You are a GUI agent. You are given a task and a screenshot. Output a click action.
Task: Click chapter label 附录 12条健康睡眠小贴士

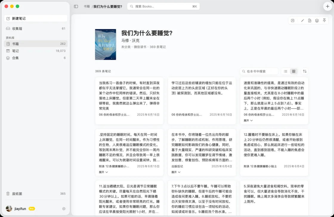point(260,166)
